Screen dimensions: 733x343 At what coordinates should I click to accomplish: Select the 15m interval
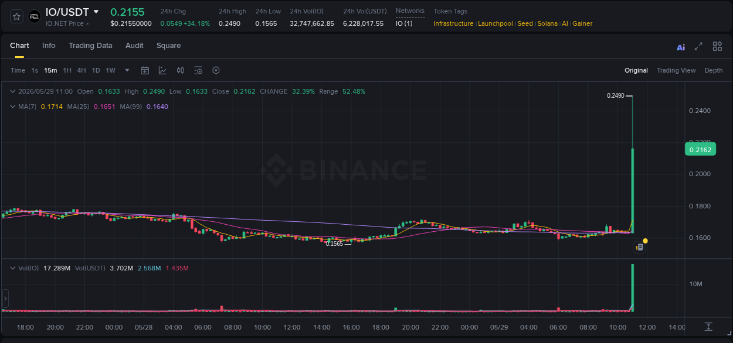pyautogui.click(x=50, y=70)
